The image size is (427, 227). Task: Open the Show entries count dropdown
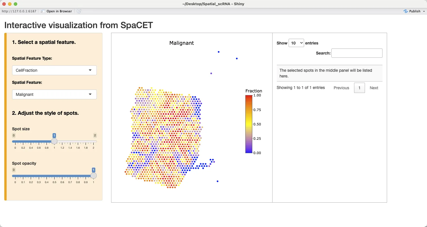click(296, 43)
